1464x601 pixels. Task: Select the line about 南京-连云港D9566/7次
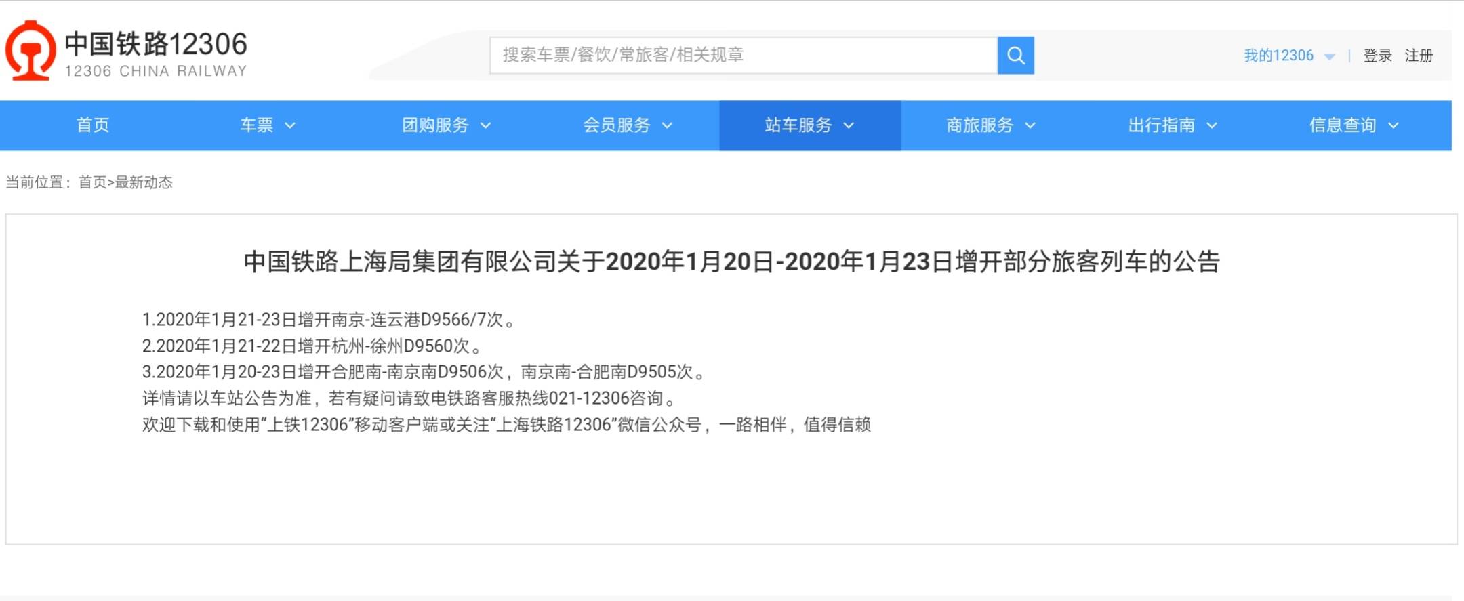[329, 320]
